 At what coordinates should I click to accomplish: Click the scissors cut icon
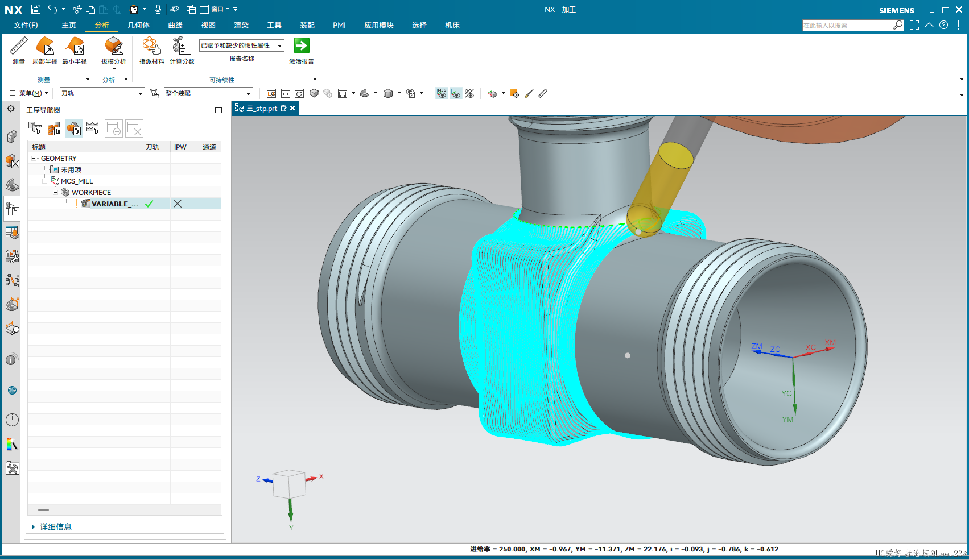77,9
